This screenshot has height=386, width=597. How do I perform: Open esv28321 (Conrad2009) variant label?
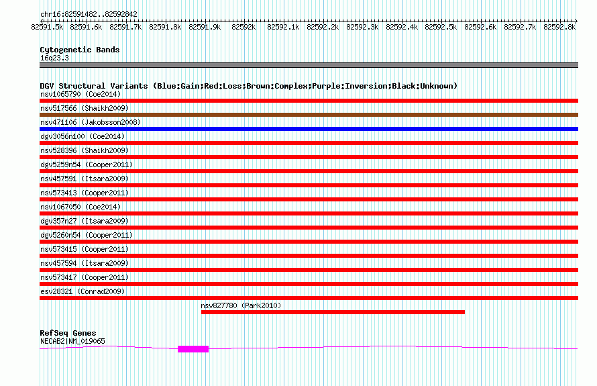[83, 291]
